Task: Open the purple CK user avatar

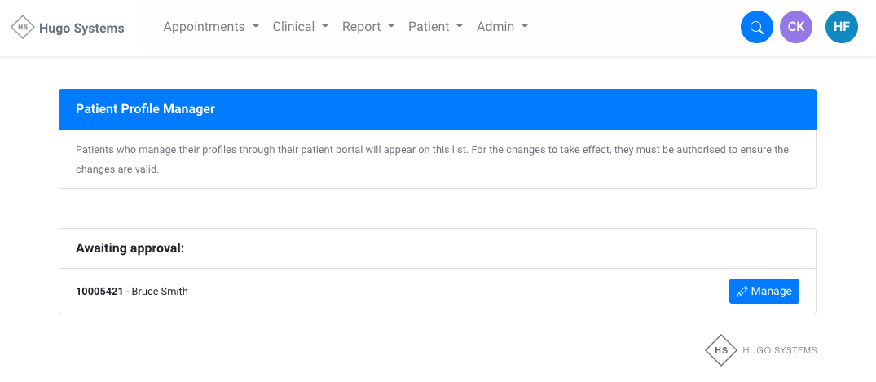Action: tap(796, 28)
